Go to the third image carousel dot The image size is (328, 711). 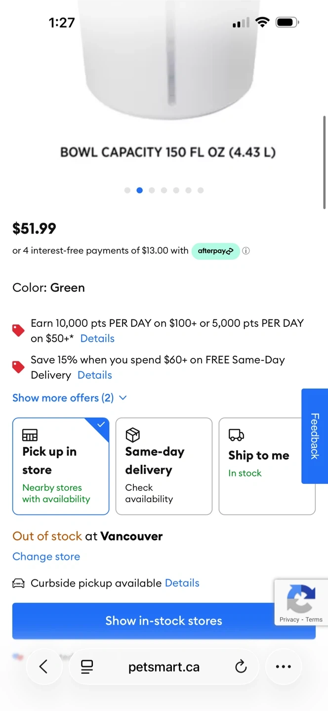pyautogui.click(x=152, y=190)
